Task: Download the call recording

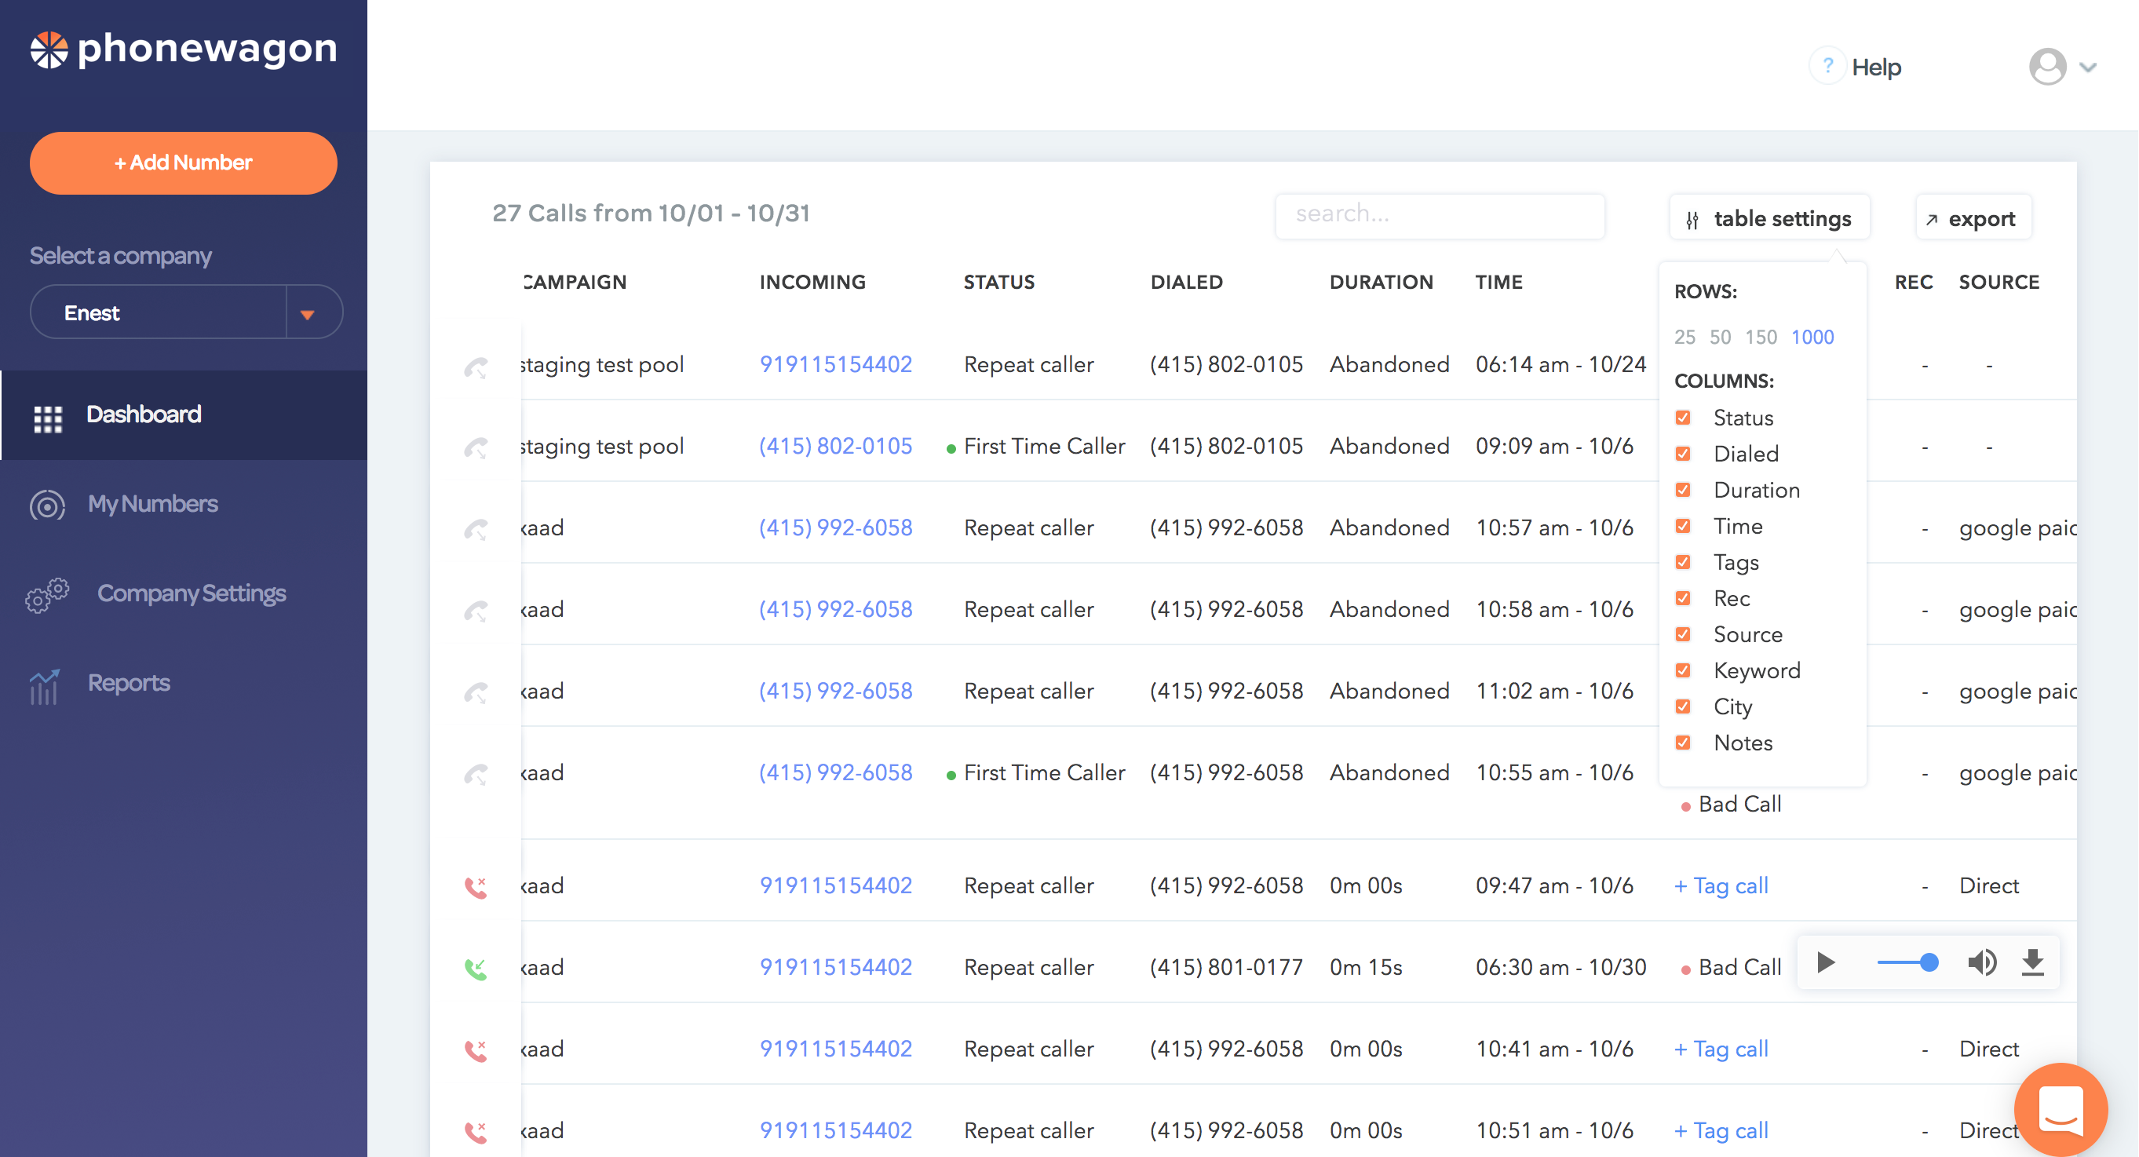Action: coord(2033,962)
